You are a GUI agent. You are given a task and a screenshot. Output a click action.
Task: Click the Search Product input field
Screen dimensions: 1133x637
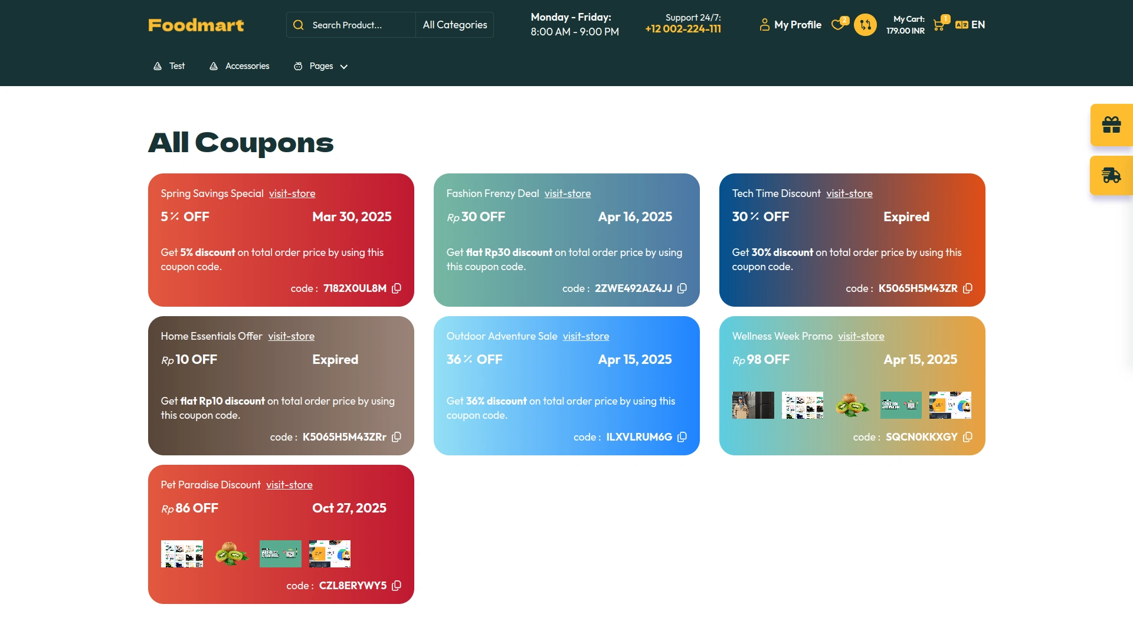point(354,25)
